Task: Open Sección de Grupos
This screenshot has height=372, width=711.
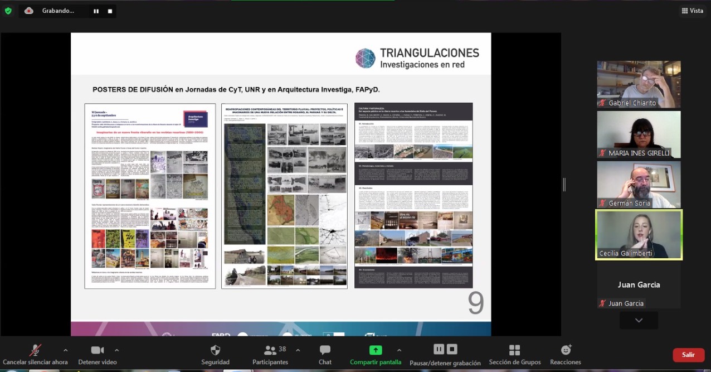Action: click(x=514, y=350)
